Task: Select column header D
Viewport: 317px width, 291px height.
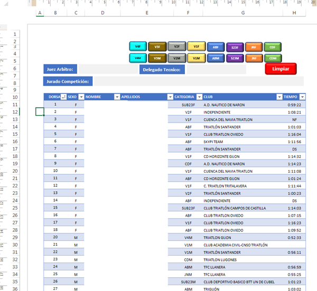Action: (x=102, y=13)
